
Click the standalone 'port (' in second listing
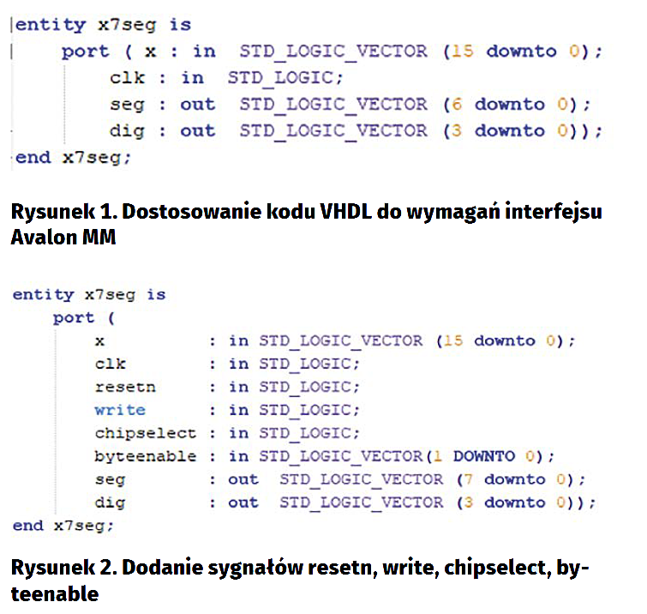(x=84, y=317)
